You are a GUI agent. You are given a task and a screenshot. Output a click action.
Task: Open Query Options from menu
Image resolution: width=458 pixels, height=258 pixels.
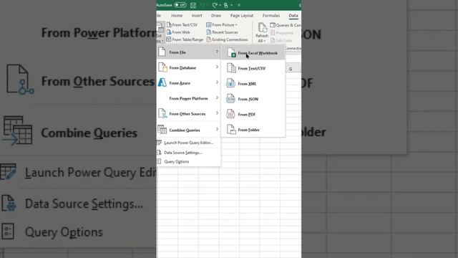(x=188, y=161)
